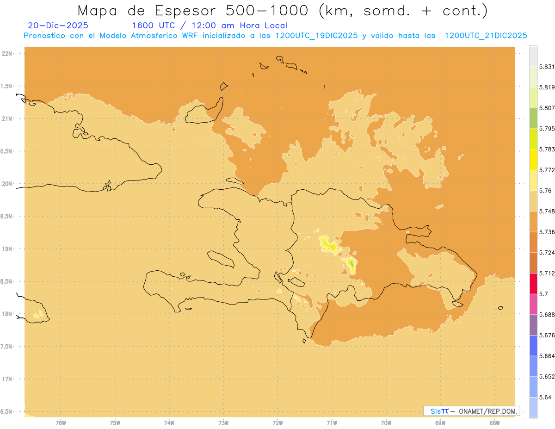Pick the light blue swatch between 5.64 and 5.652

(533, 387)
